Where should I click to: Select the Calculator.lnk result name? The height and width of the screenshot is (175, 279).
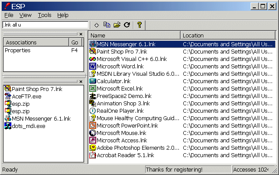(114, 81)
